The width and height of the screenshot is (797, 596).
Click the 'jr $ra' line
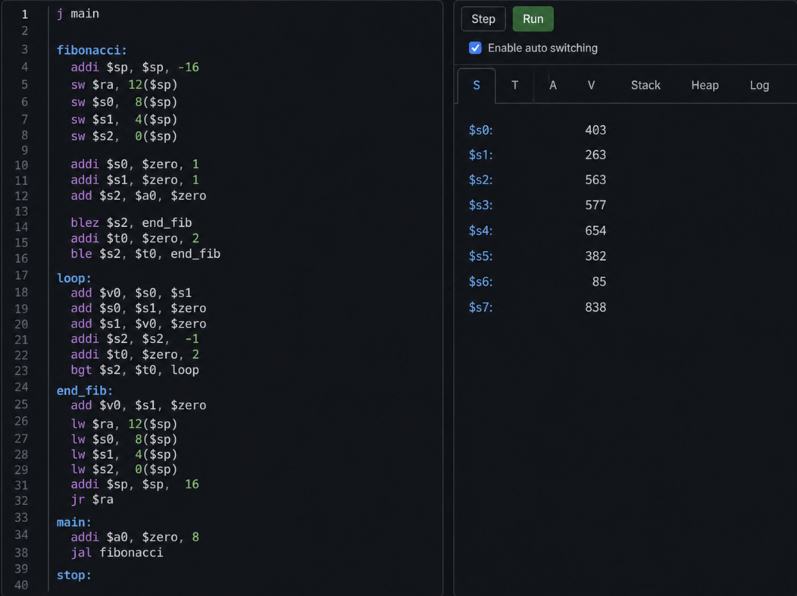click(92, 500)
